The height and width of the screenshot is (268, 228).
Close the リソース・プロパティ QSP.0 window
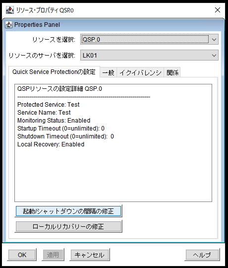[x=218, y=10]
